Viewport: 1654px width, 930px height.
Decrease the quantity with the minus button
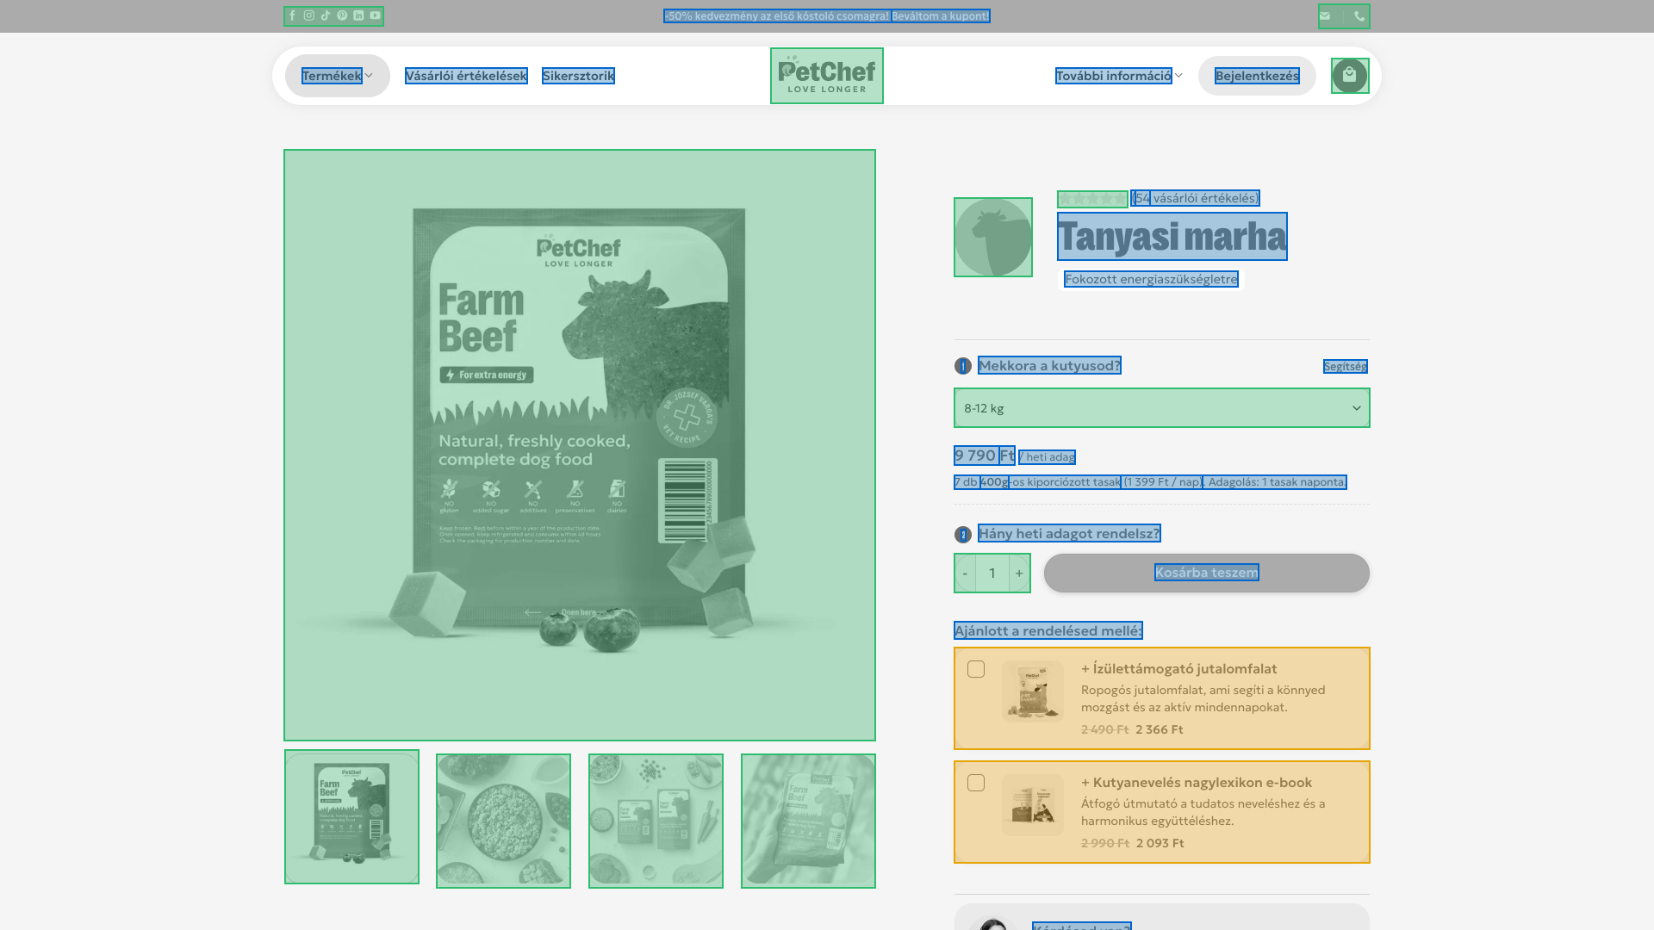[x=965, y=573]
